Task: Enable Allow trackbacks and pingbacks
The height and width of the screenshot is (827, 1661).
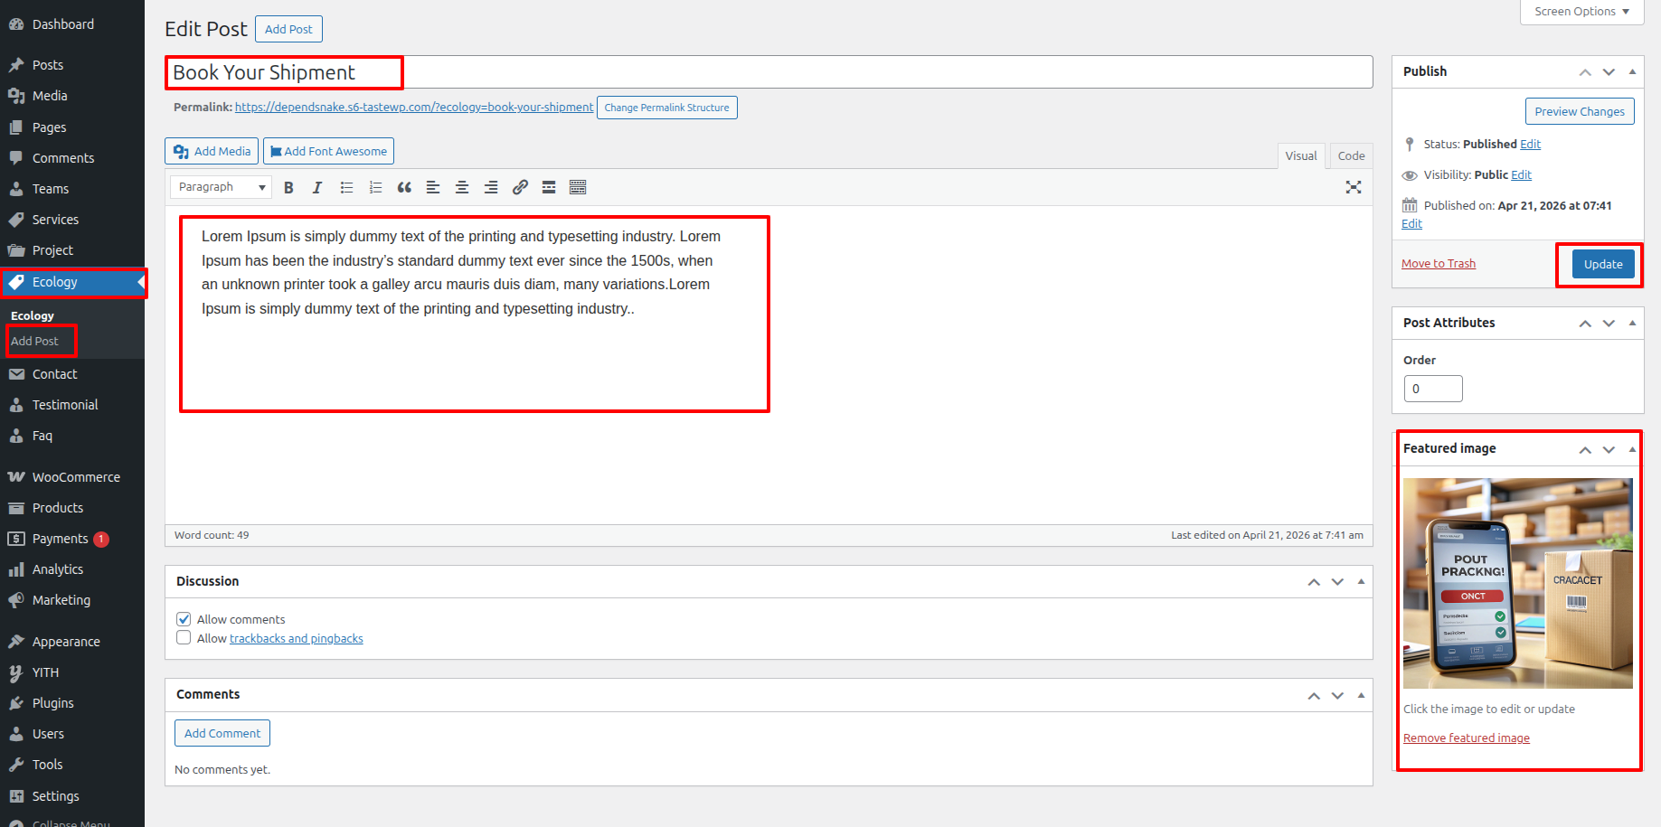Action: tap(184, 638)
